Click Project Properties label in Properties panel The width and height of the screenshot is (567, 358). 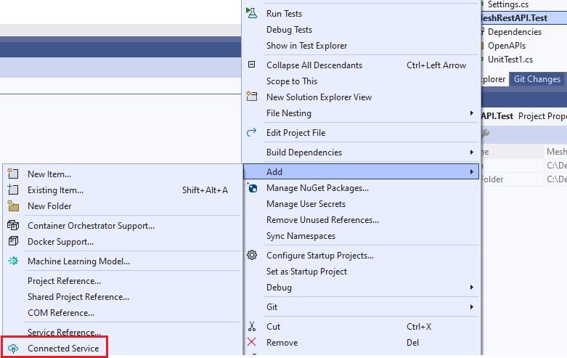point(542,116)
